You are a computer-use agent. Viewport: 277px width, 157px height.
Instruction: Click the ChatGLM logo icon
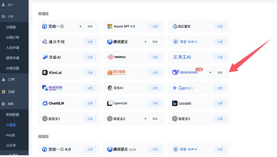pyautogui.click(x=45, y=103)
